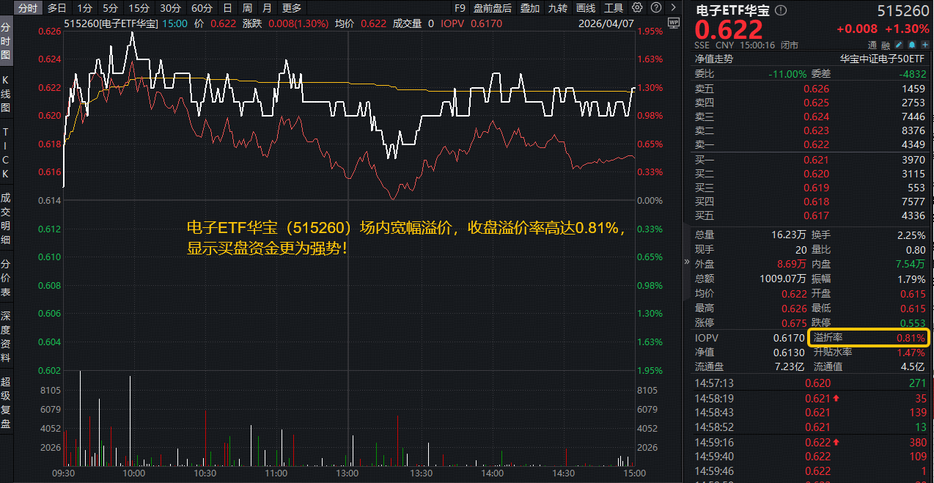This screenshot has height=483, width=934.
Task: Collapse side panel with double-arrow handle
Action: (687, 261)
